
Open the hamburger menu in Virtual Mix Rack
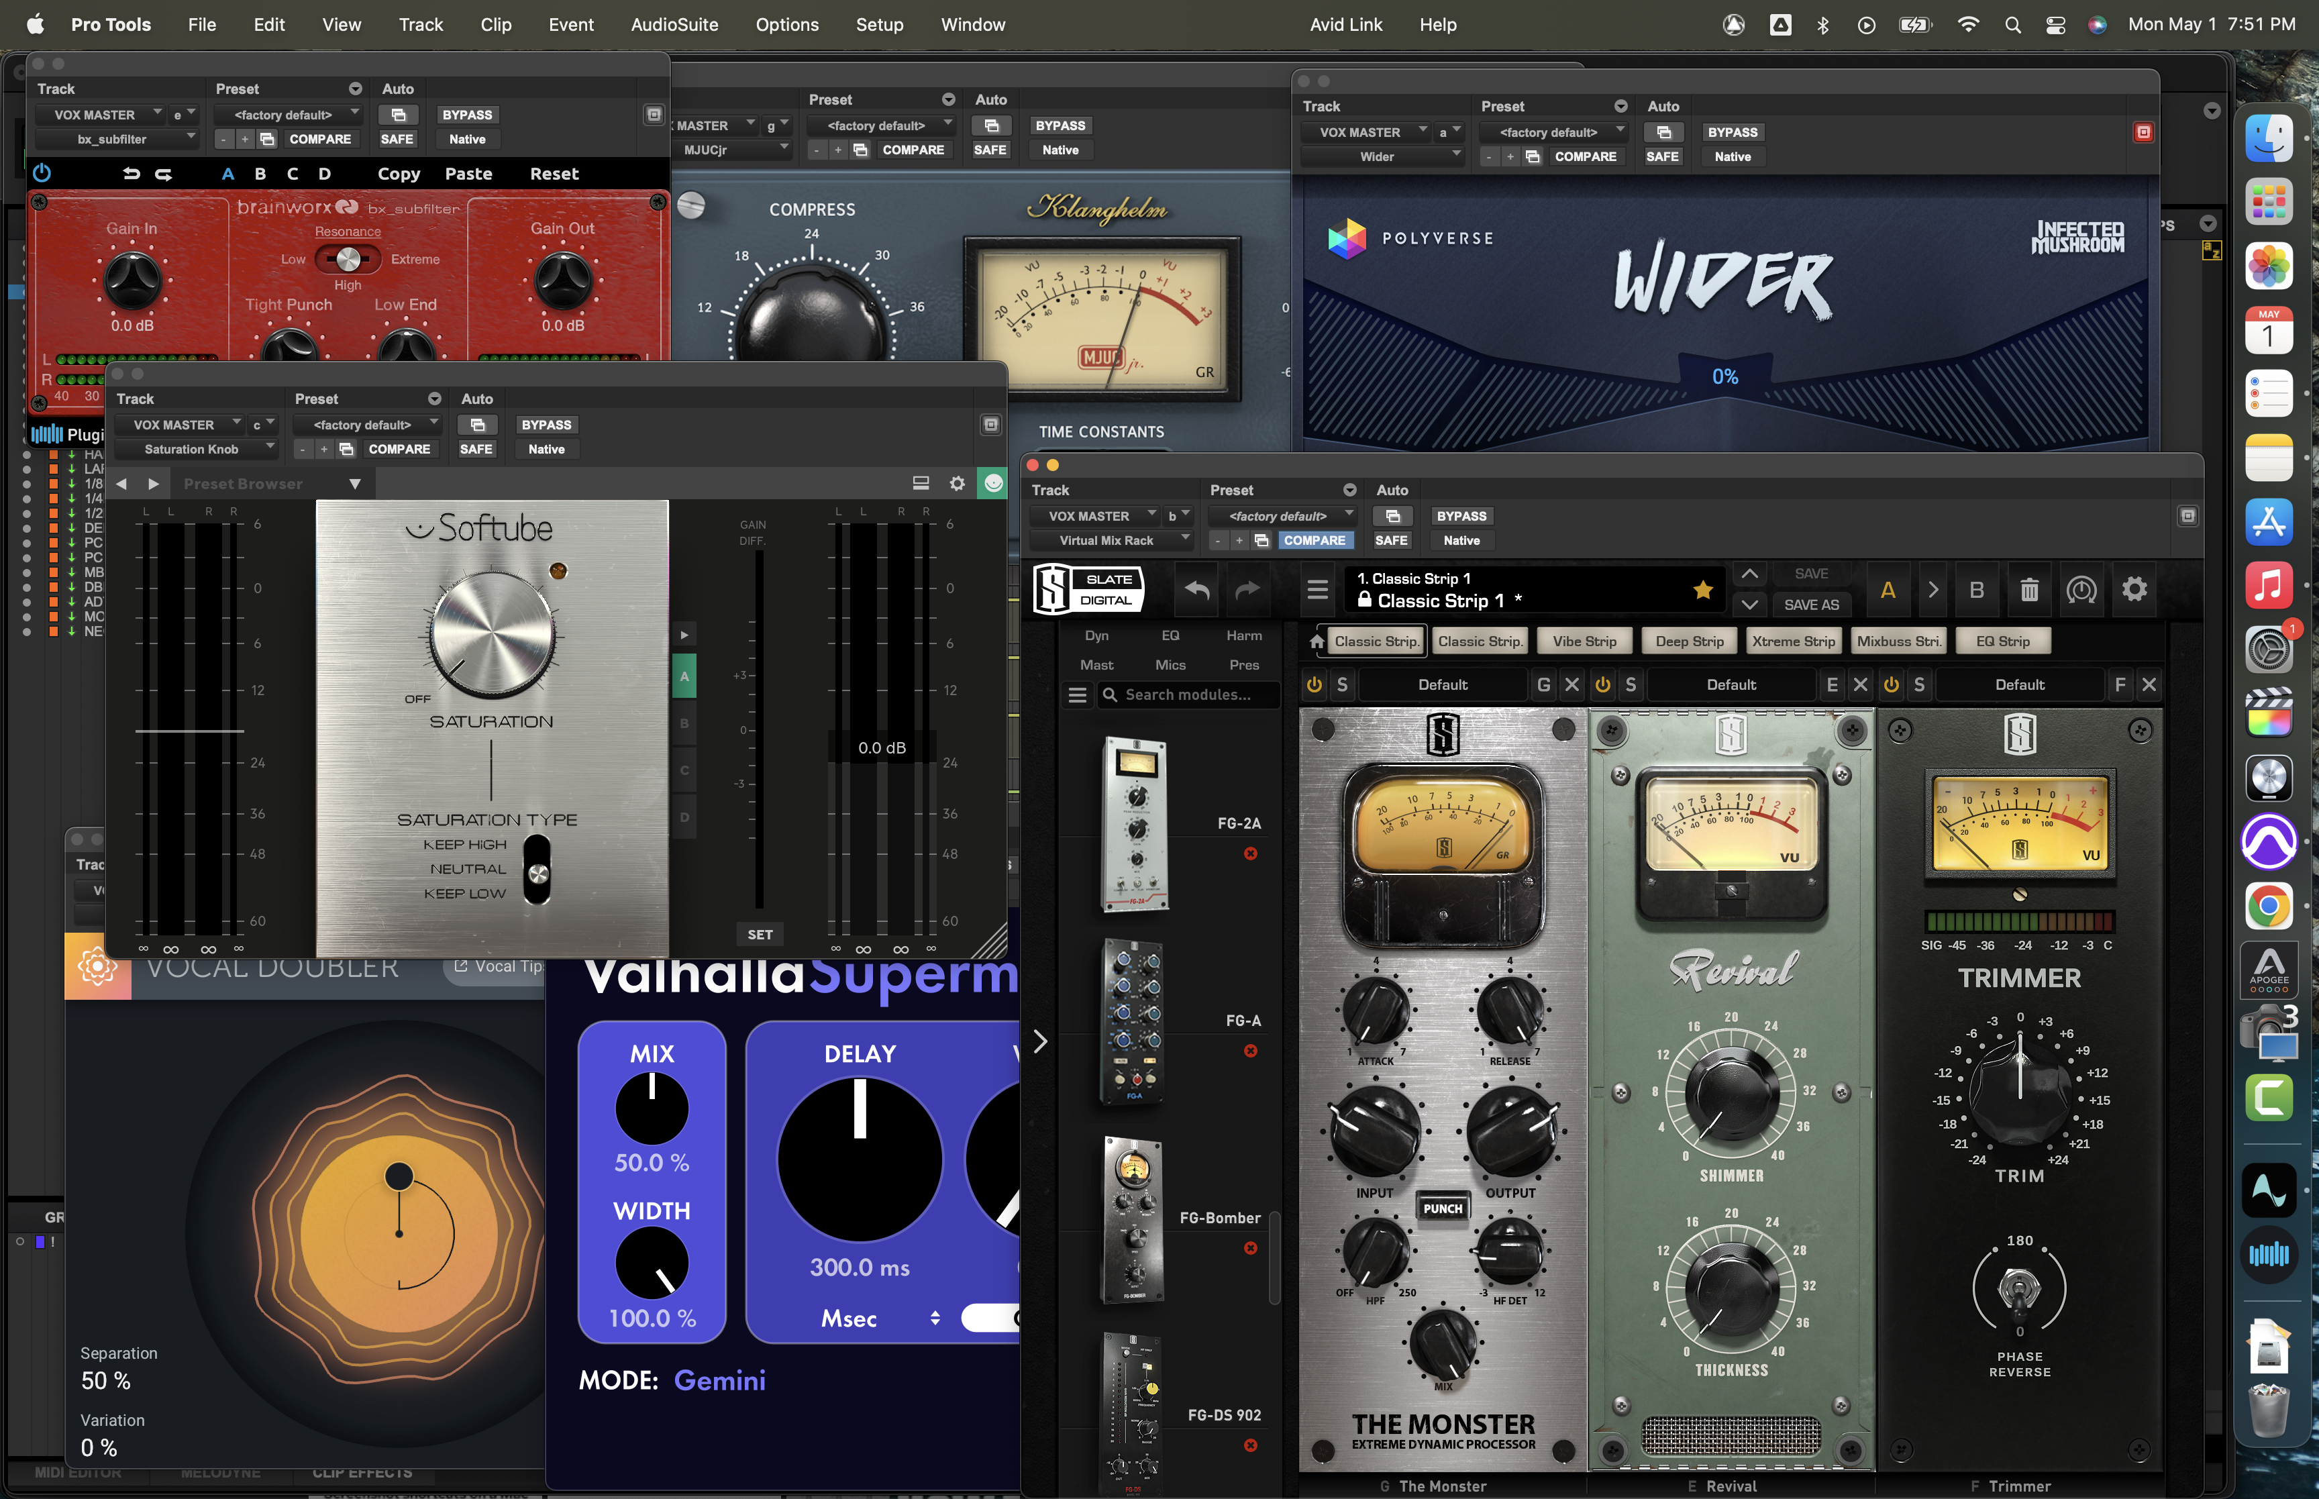pyautogui.click(x=1317, y=589)
